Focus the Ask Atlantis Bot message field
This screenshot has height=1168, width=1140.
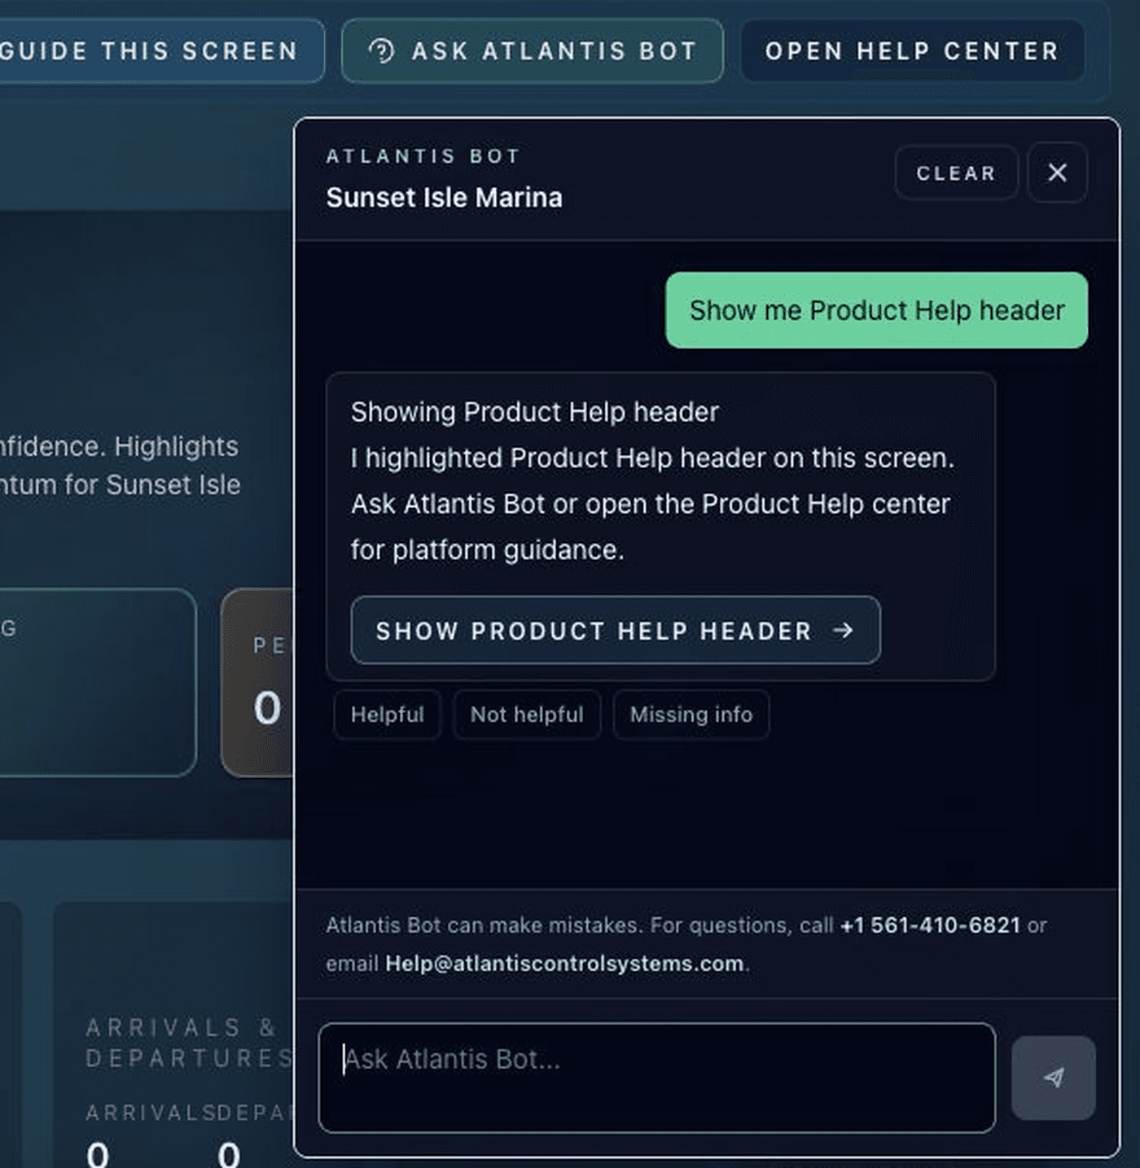[x=656, y=1078]
